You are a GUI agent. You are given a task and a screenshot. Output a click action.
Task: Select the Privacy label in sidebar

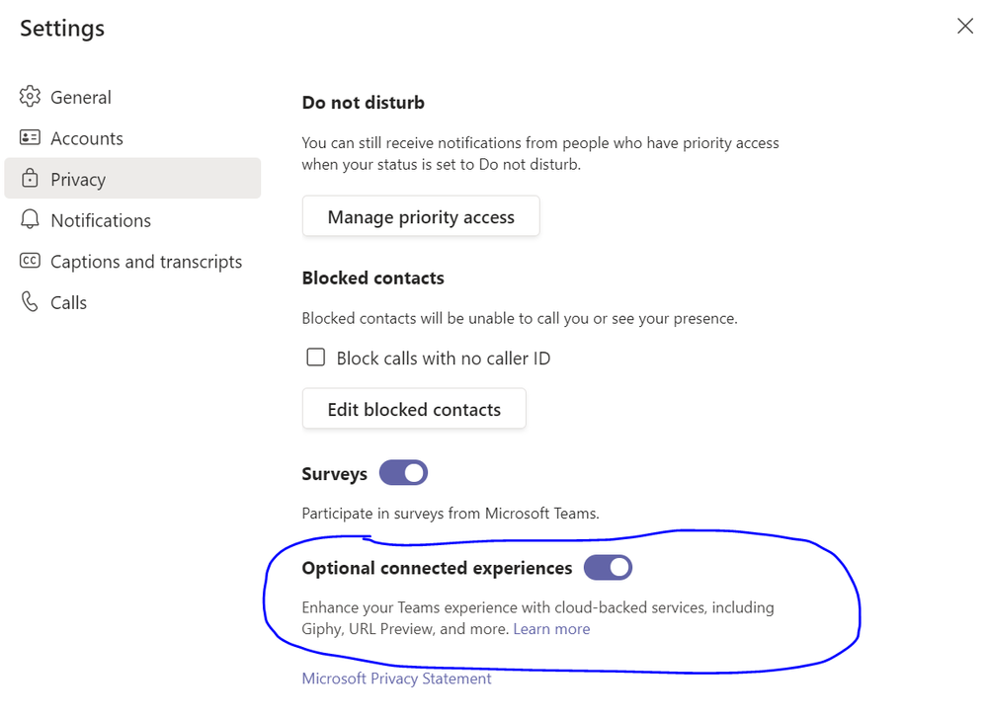78,180
